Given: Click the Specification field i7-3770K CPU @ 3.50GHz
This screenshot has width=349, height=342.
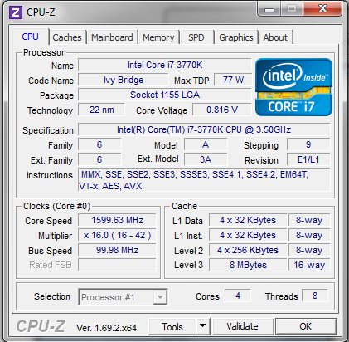Looking at the screenshot, I should [x=204, y=129].
